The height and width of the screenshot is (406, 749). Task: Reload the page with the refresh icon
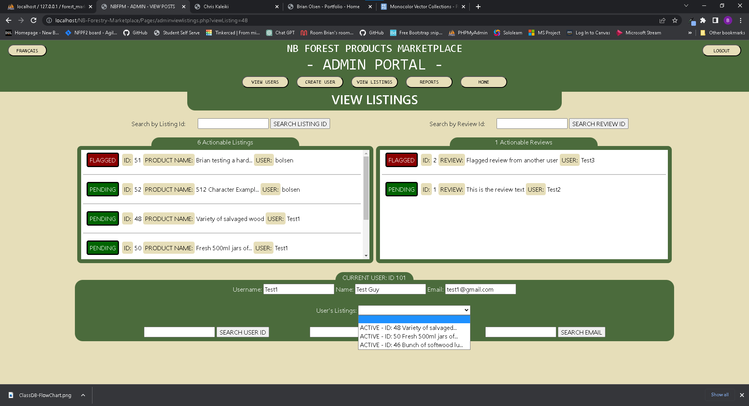[x=34, y=20]
